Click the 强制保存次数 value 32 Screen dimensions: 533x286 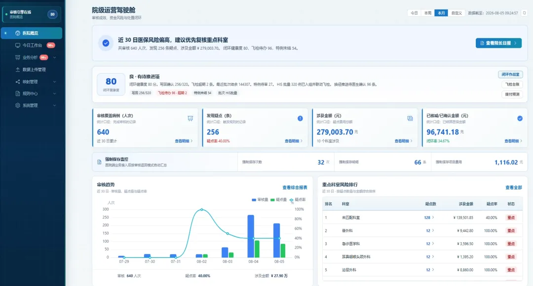pos(321,162)
